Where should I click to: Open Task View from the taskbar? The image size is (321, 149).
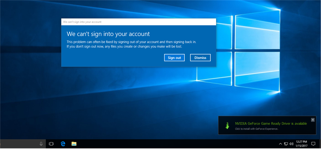[x=51, y=144]
